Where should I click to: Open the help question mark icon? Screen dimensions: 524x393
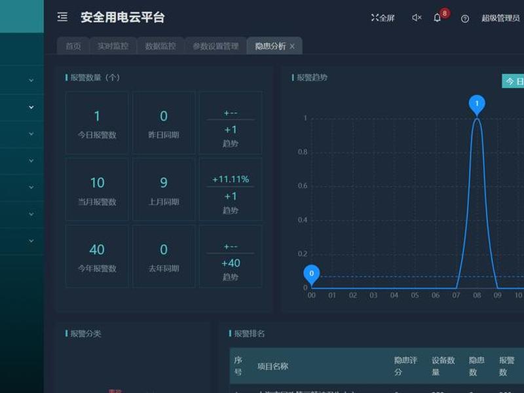click(x=465, y=19)
